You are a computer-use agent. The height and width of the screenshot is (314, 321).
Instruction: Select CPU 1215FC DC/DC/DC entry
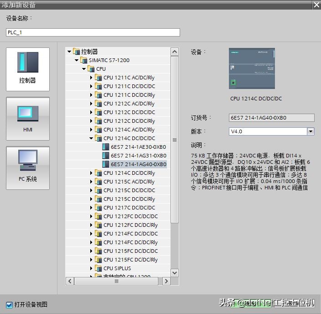(130, 251)
